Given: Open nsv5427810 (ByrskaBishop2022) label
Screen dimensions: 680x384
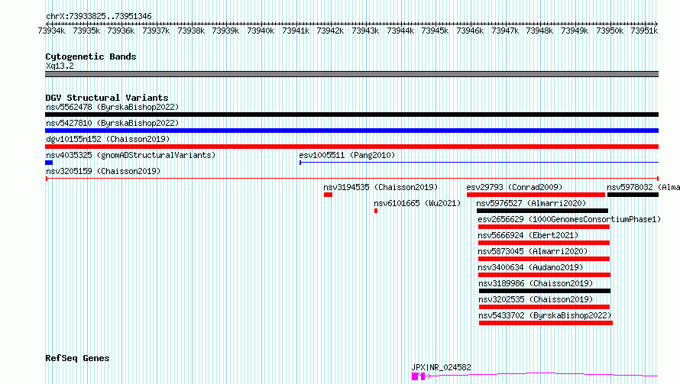Looking at the screenshot, I should [x=112, y=123].
